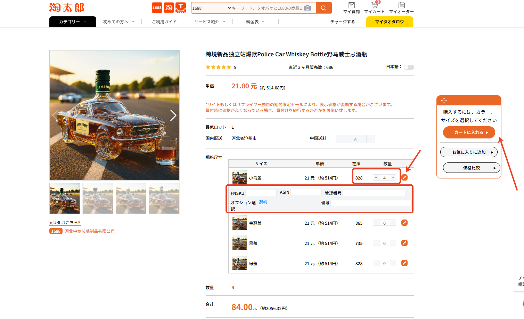Click the keyword search input field
The width and height of the screenshot is (524, 319).
point(267,8)
